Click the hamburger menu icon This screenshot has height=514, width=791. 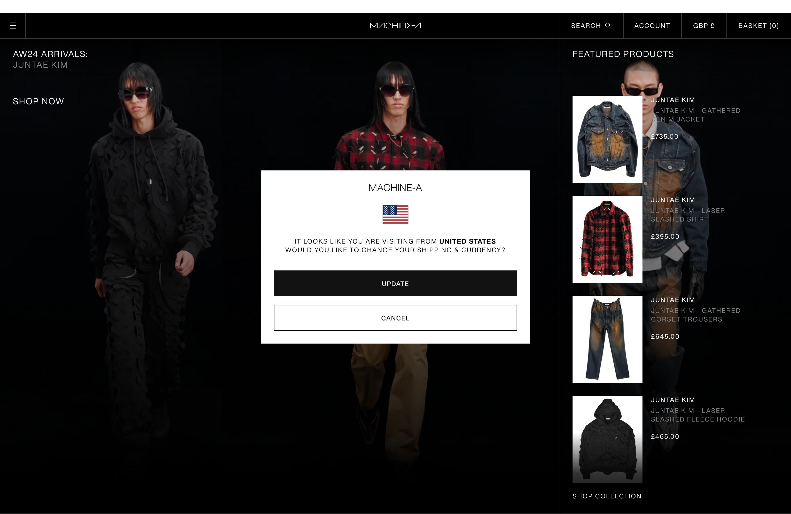13,25
